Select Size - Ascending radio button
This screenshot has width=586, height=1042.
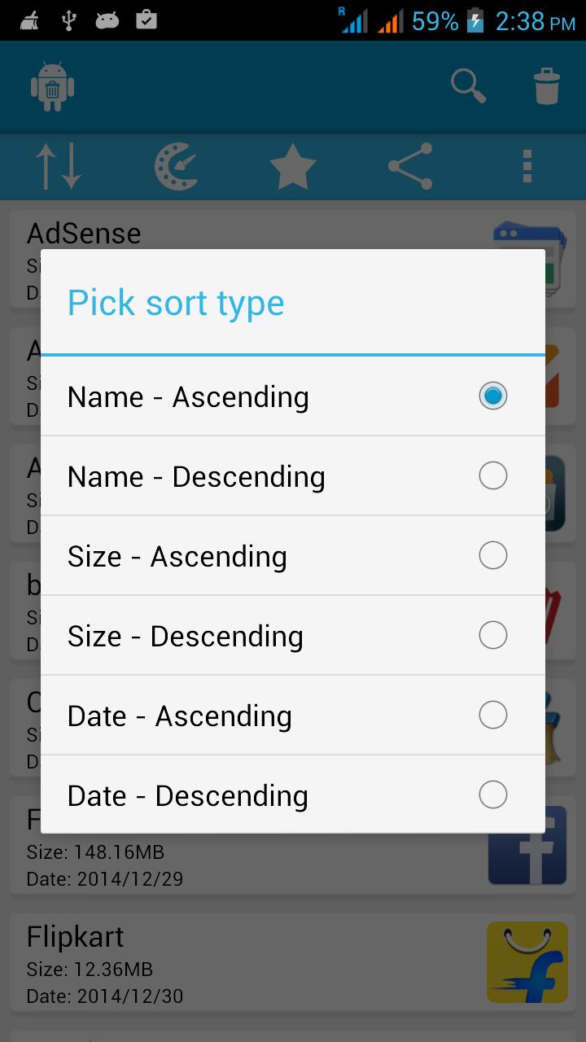492,556
